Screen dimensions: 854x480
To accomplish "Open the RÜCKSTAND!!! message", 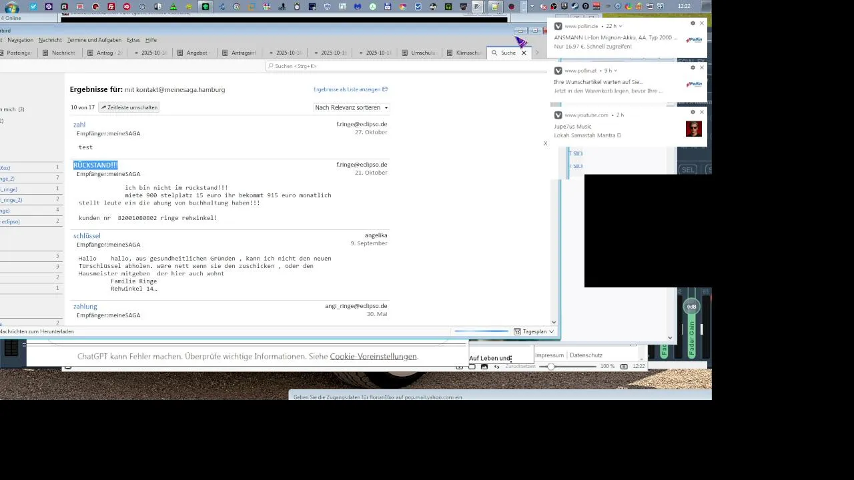I will (x=95, y=165).
